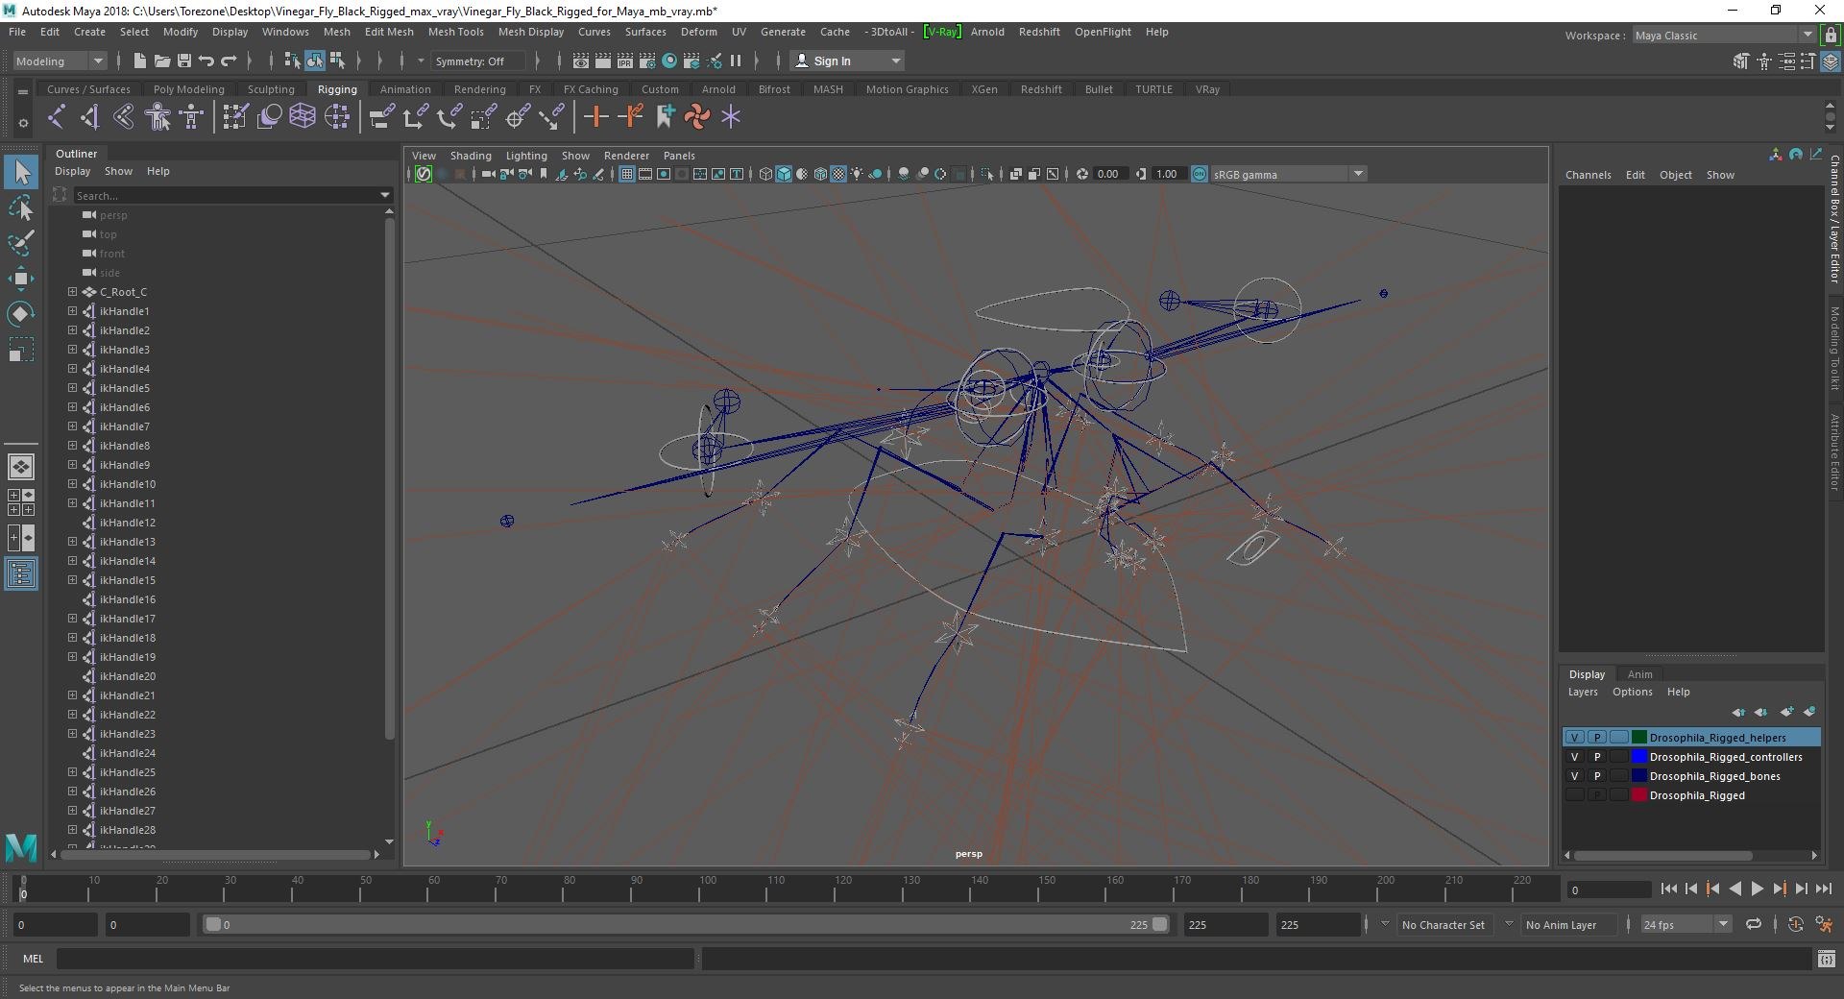Switch to the Anim layer tab
This screenshot has width=1844, height=999.
pyautogui.click(x=1639, y=674)
